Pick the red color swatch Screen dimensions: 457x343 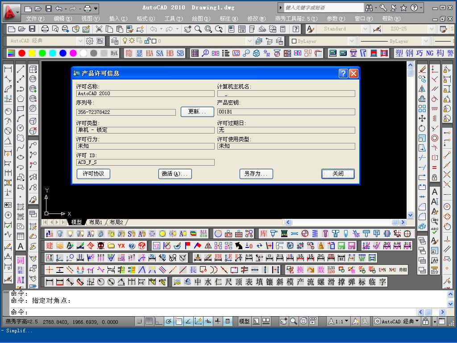(22, 53)
